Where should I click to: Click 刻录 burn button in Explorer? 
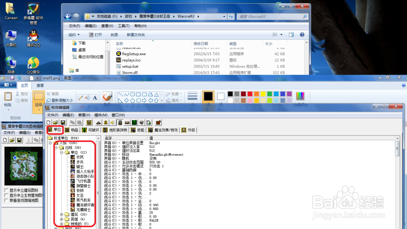pyautogui.click(x=114, y=35)
